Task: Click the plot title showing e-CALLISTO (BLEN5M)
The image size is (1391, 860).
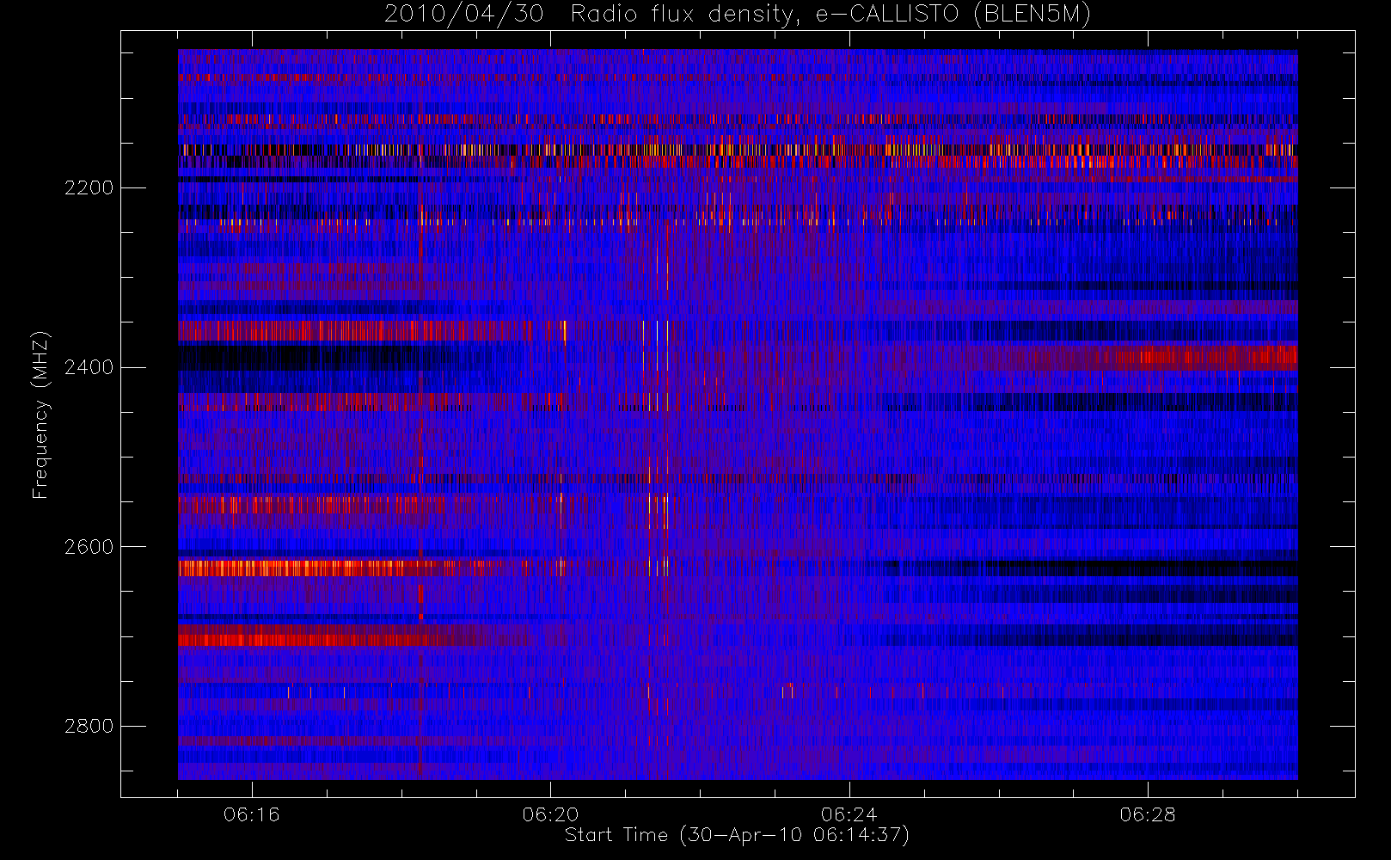Action: click(x=738, y=14)
